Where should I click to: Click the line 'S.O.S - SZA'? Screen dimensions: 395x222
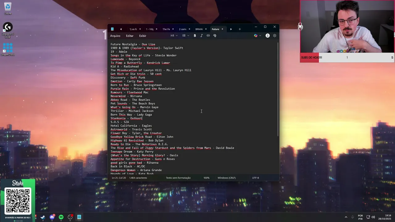coord(120,122)
